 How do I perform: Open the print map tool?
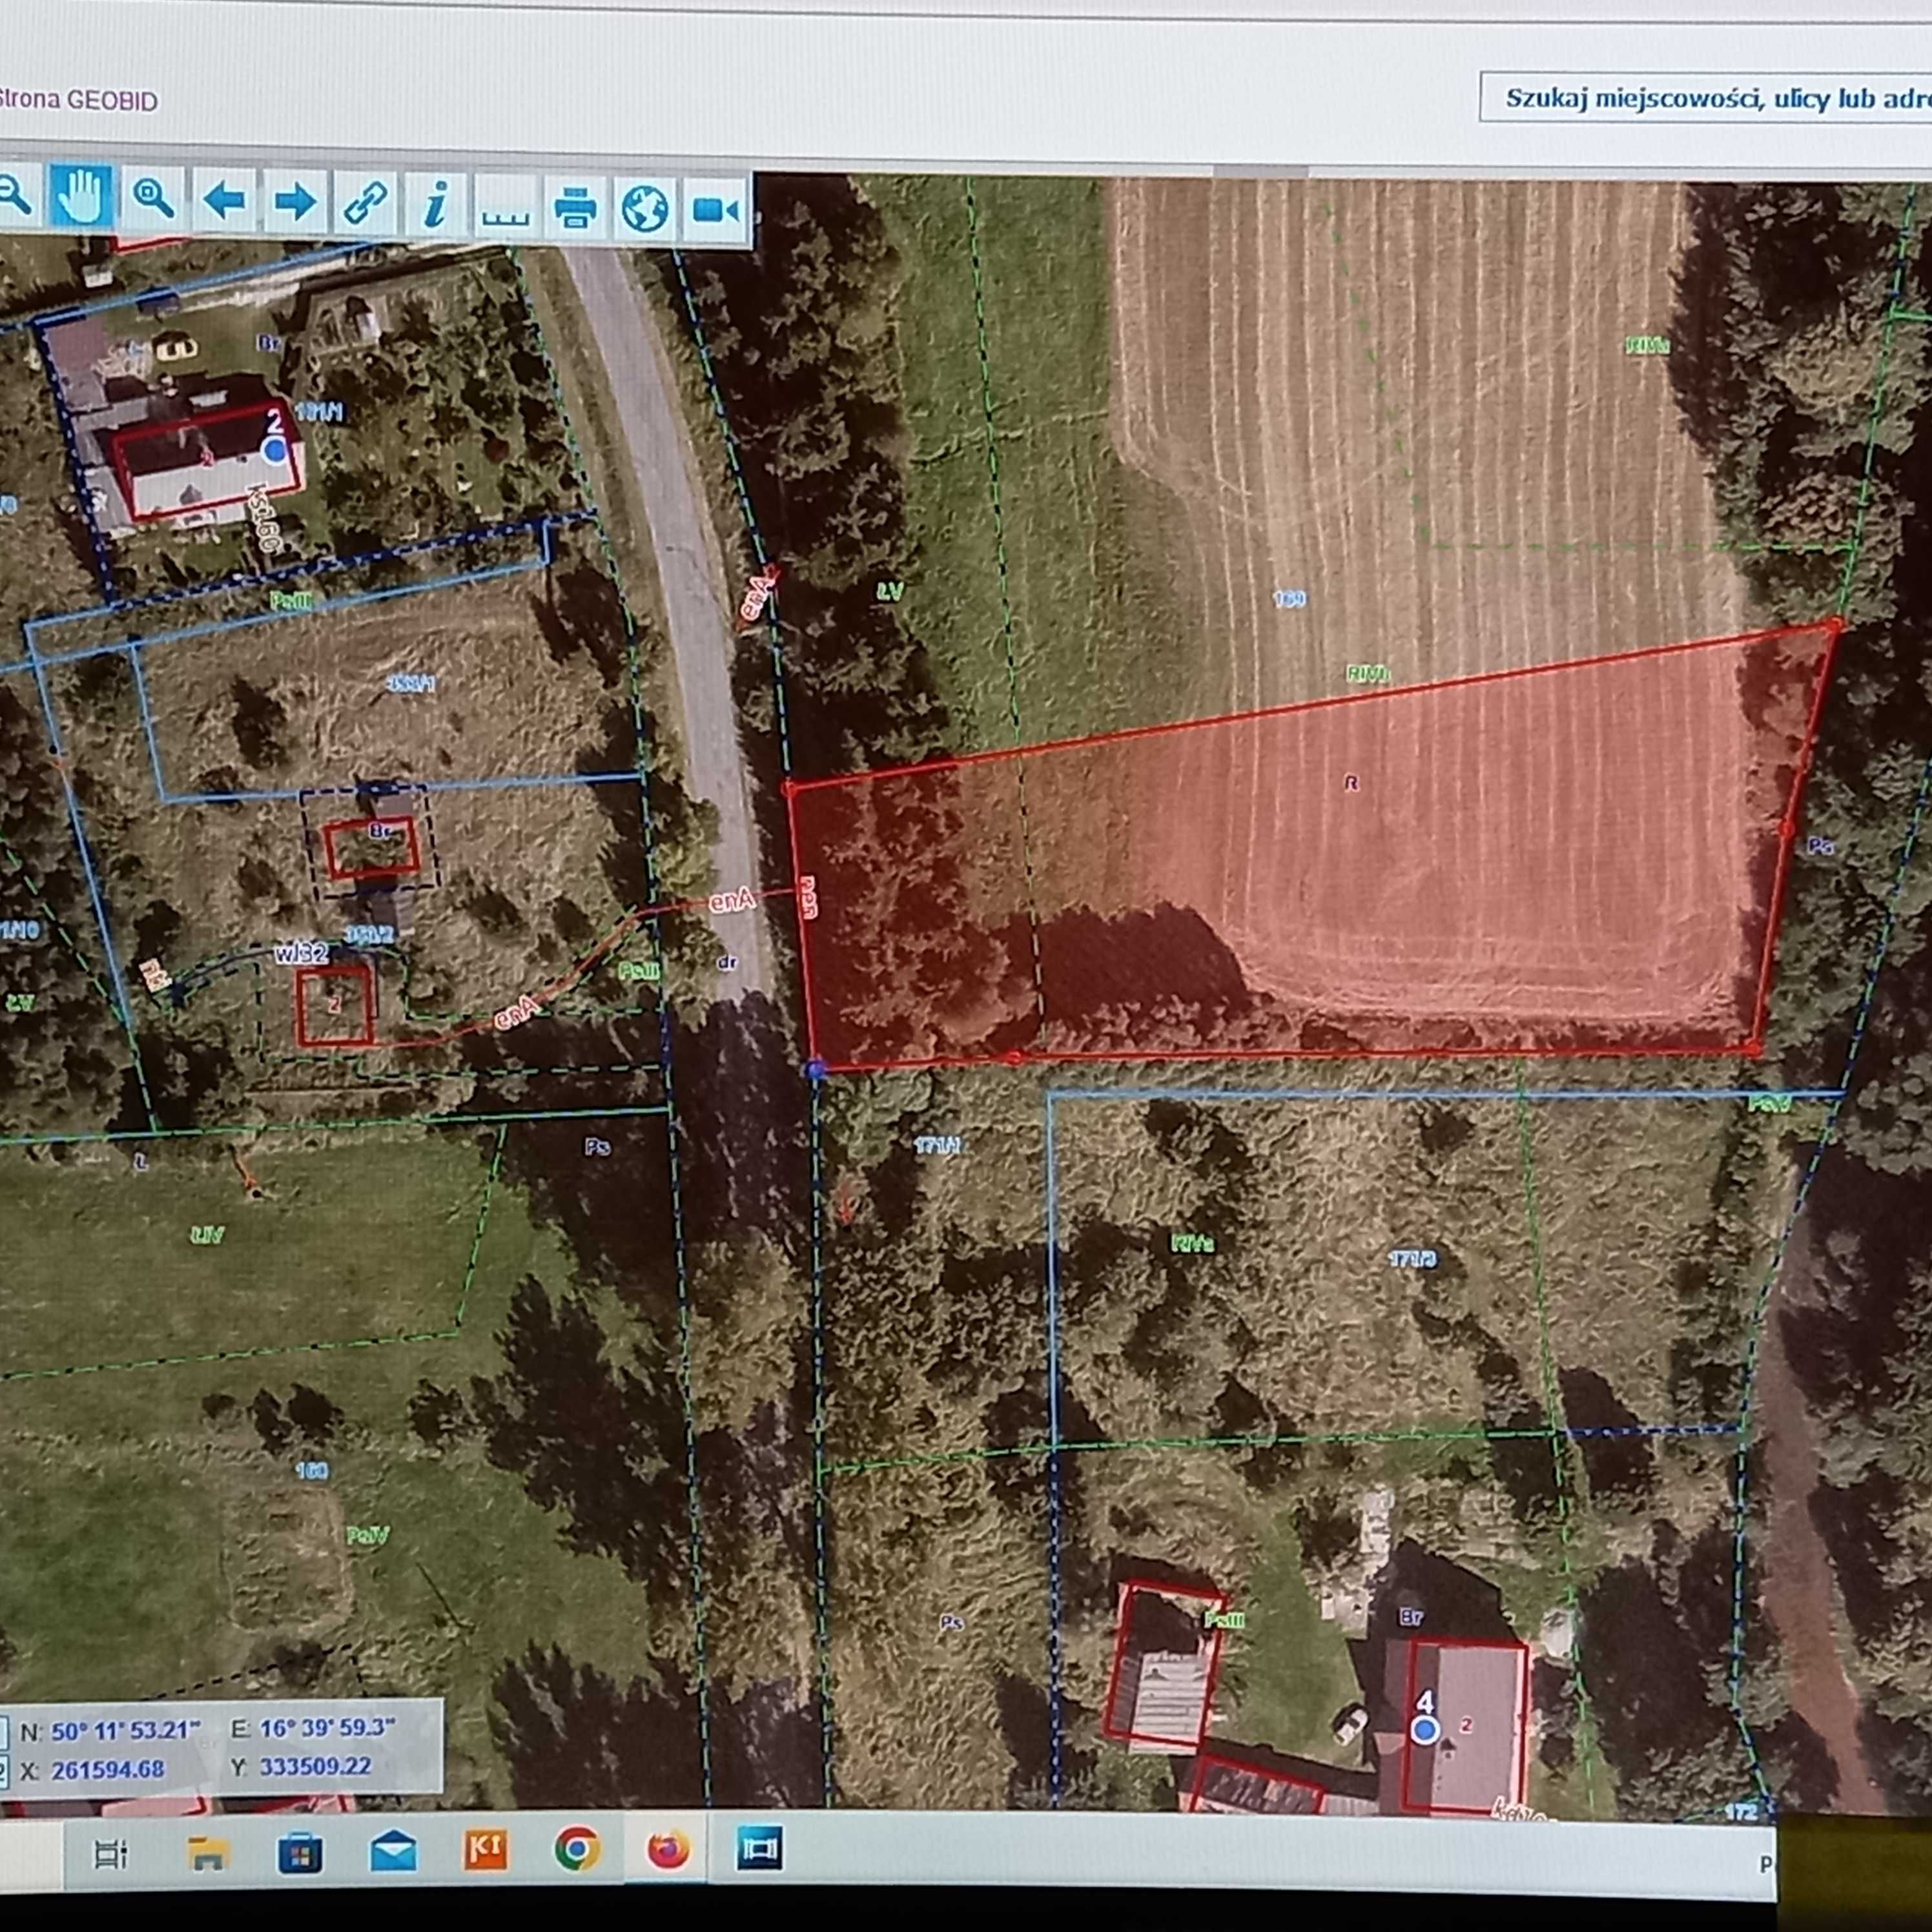tap(575, 209)
